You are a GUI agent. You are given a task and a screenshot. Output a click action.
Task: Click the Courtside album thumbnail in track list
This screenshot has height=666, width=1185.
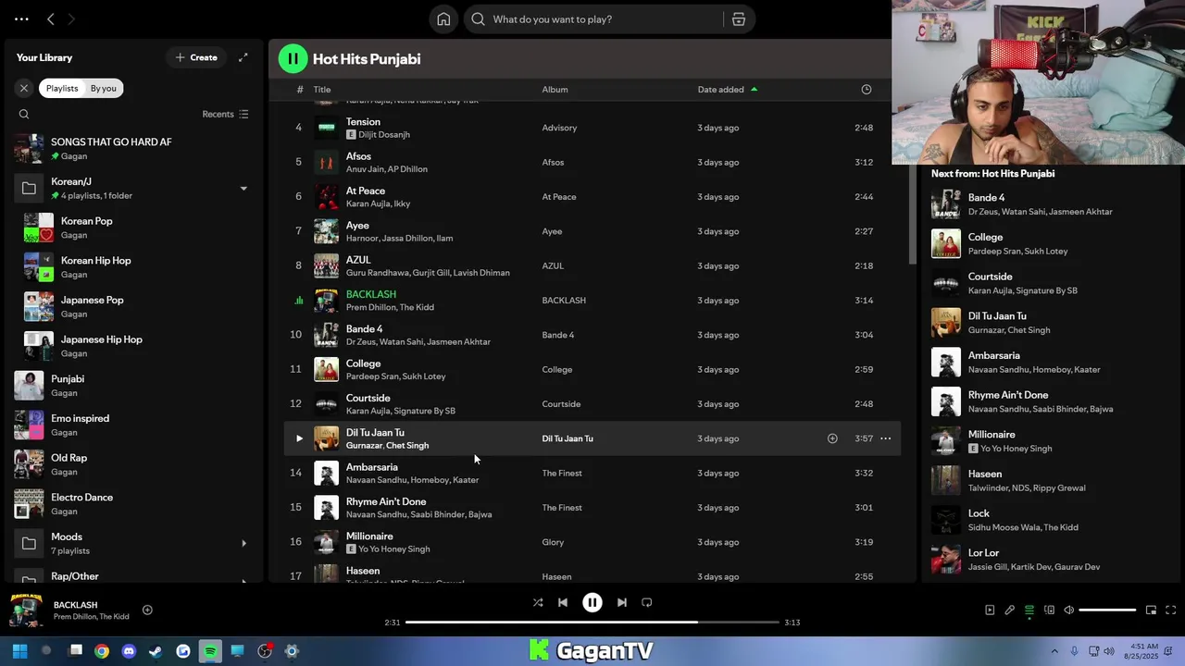tap(326, 404)
